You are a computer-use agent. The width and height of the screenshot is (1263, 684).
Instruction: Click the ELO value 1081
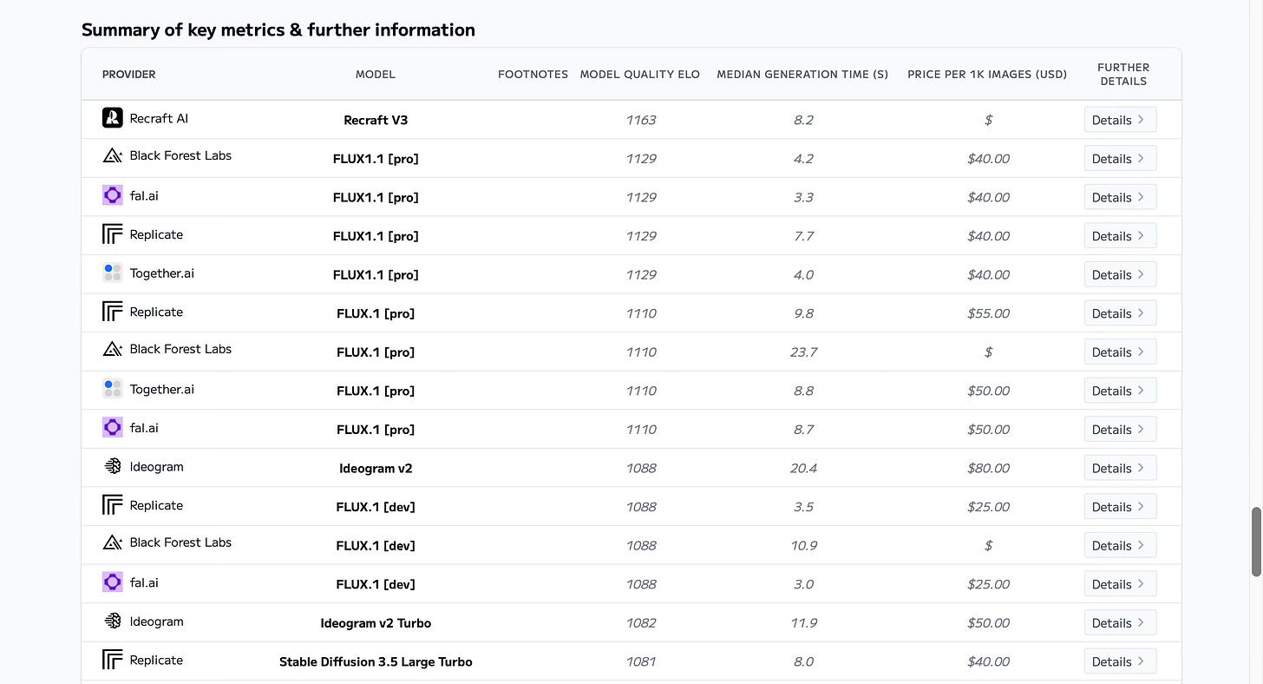(641, 661)
